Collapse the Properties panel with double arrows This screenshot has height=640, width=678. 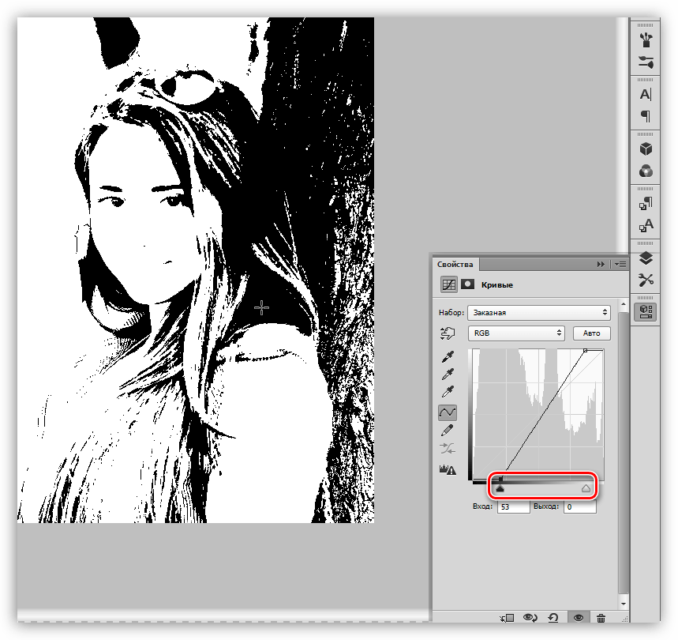tap(601, 264)
